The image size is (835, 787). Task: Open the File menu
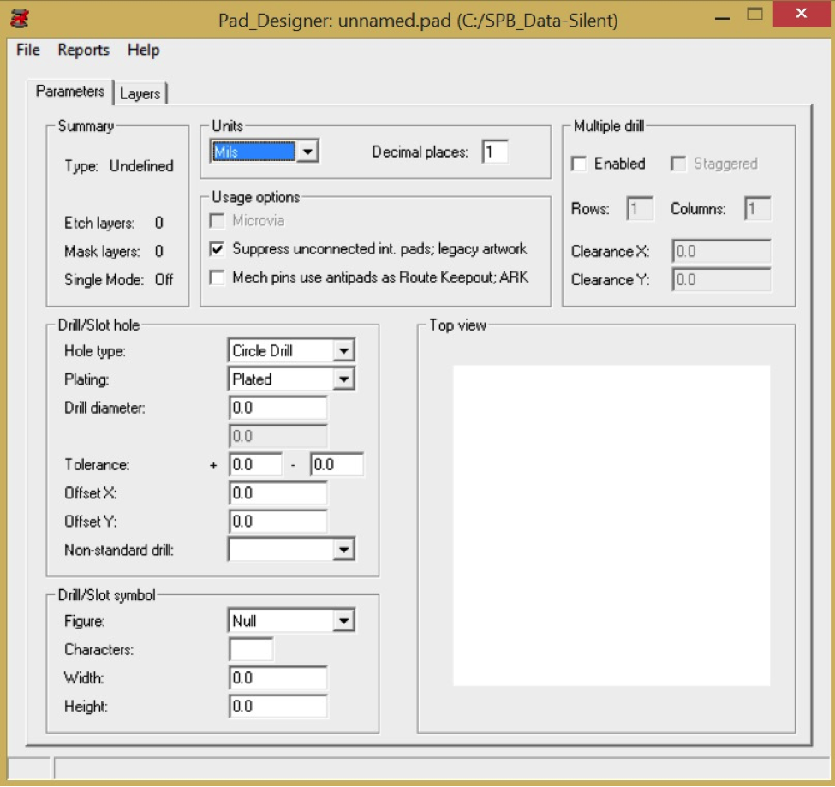(26, 50)
